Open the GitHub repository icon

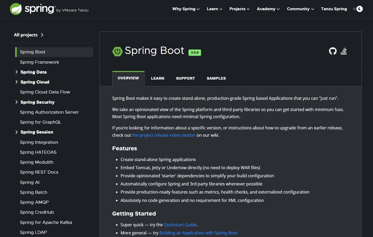coord(333,51)
